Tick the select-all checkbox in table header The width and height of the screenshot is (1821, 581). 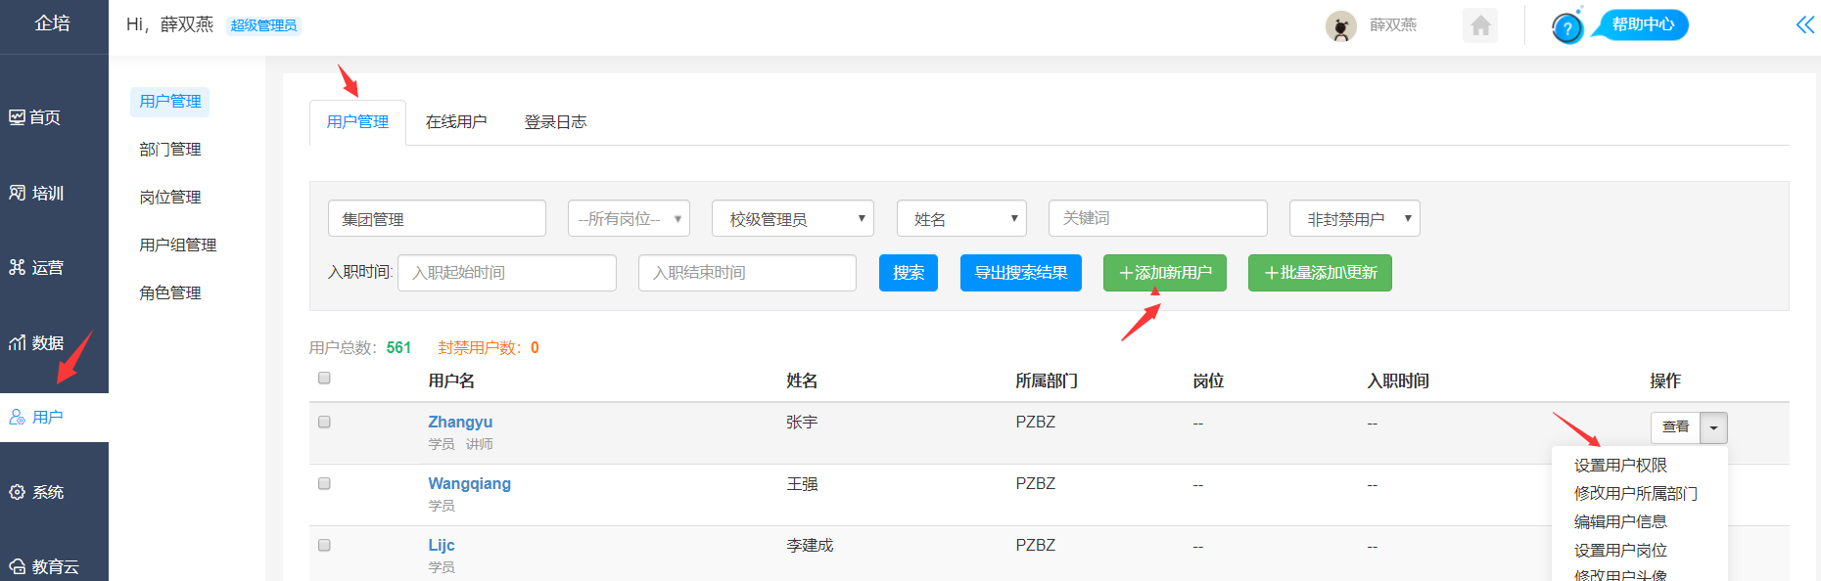point(324,379)
